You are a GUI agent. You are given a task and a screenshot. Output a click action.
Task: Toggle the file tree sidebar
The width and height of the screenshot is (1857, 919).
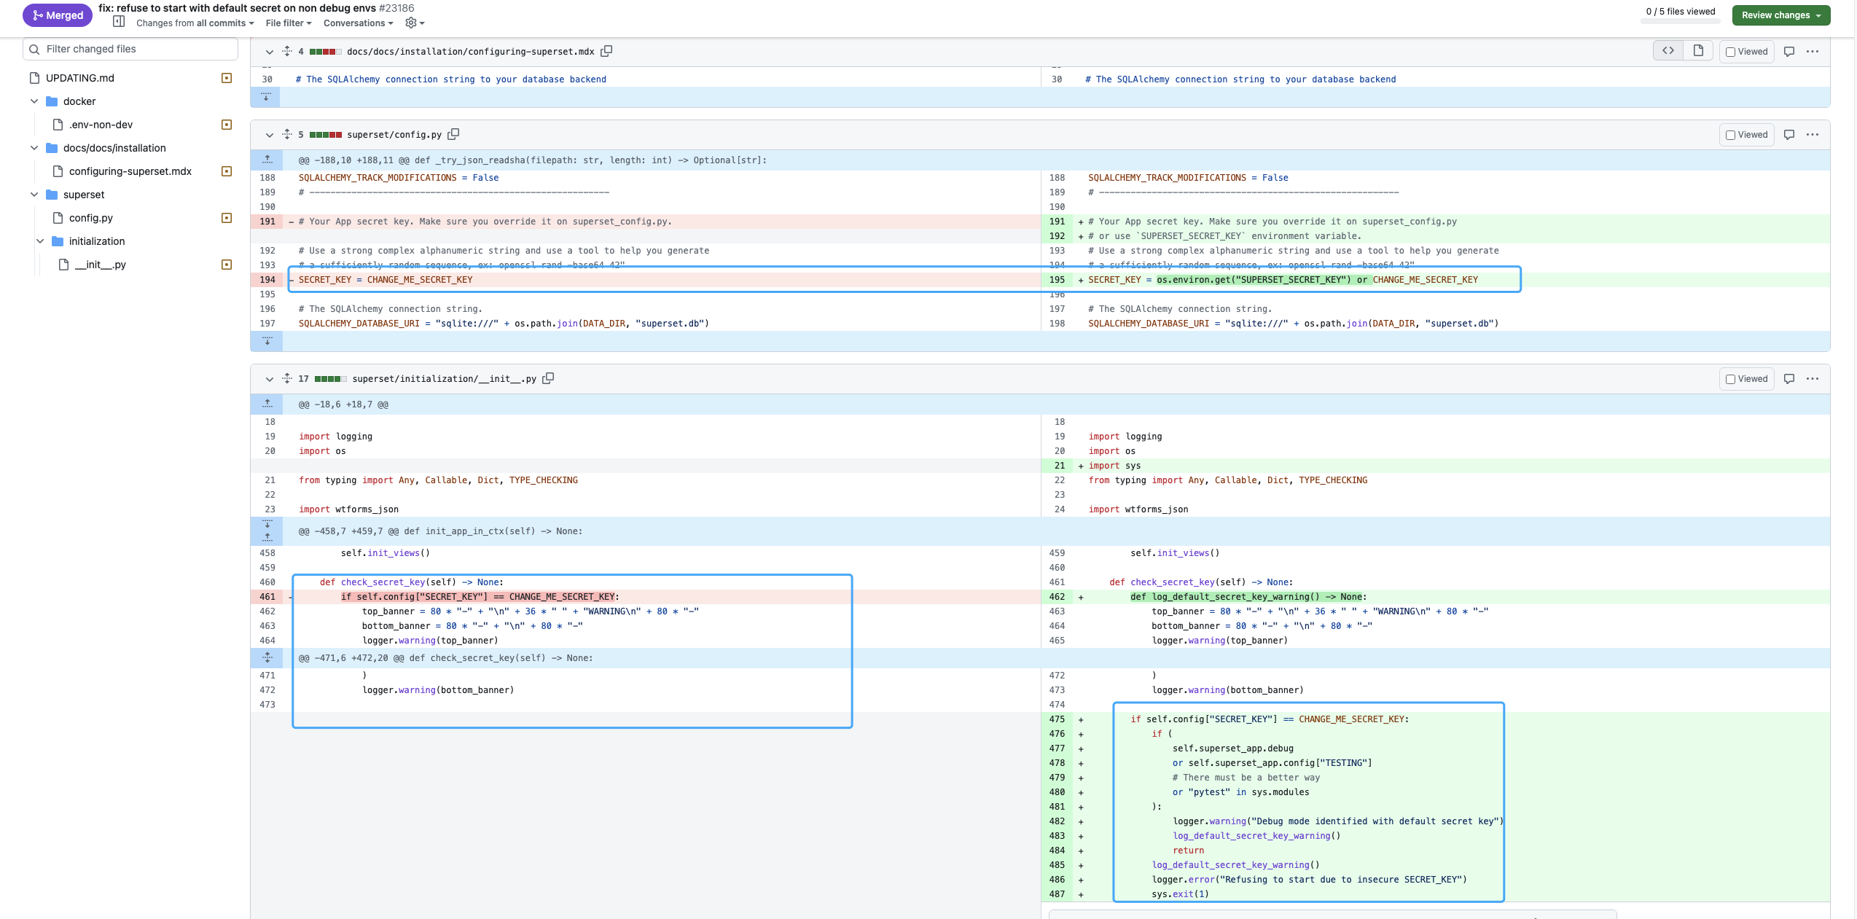tap(119, 23)
